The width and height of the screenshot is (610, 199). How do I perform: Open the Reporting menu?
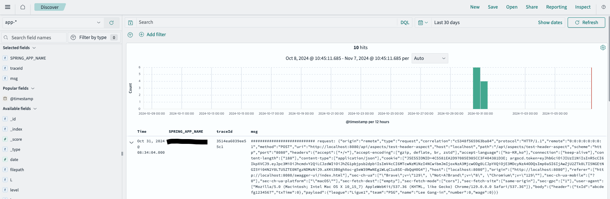557,7
